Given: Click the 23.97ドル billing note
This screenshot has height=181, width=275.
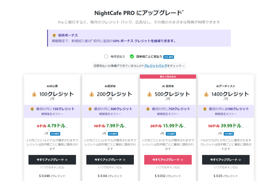Looking at the screenshot, I should tap(110, 144).
